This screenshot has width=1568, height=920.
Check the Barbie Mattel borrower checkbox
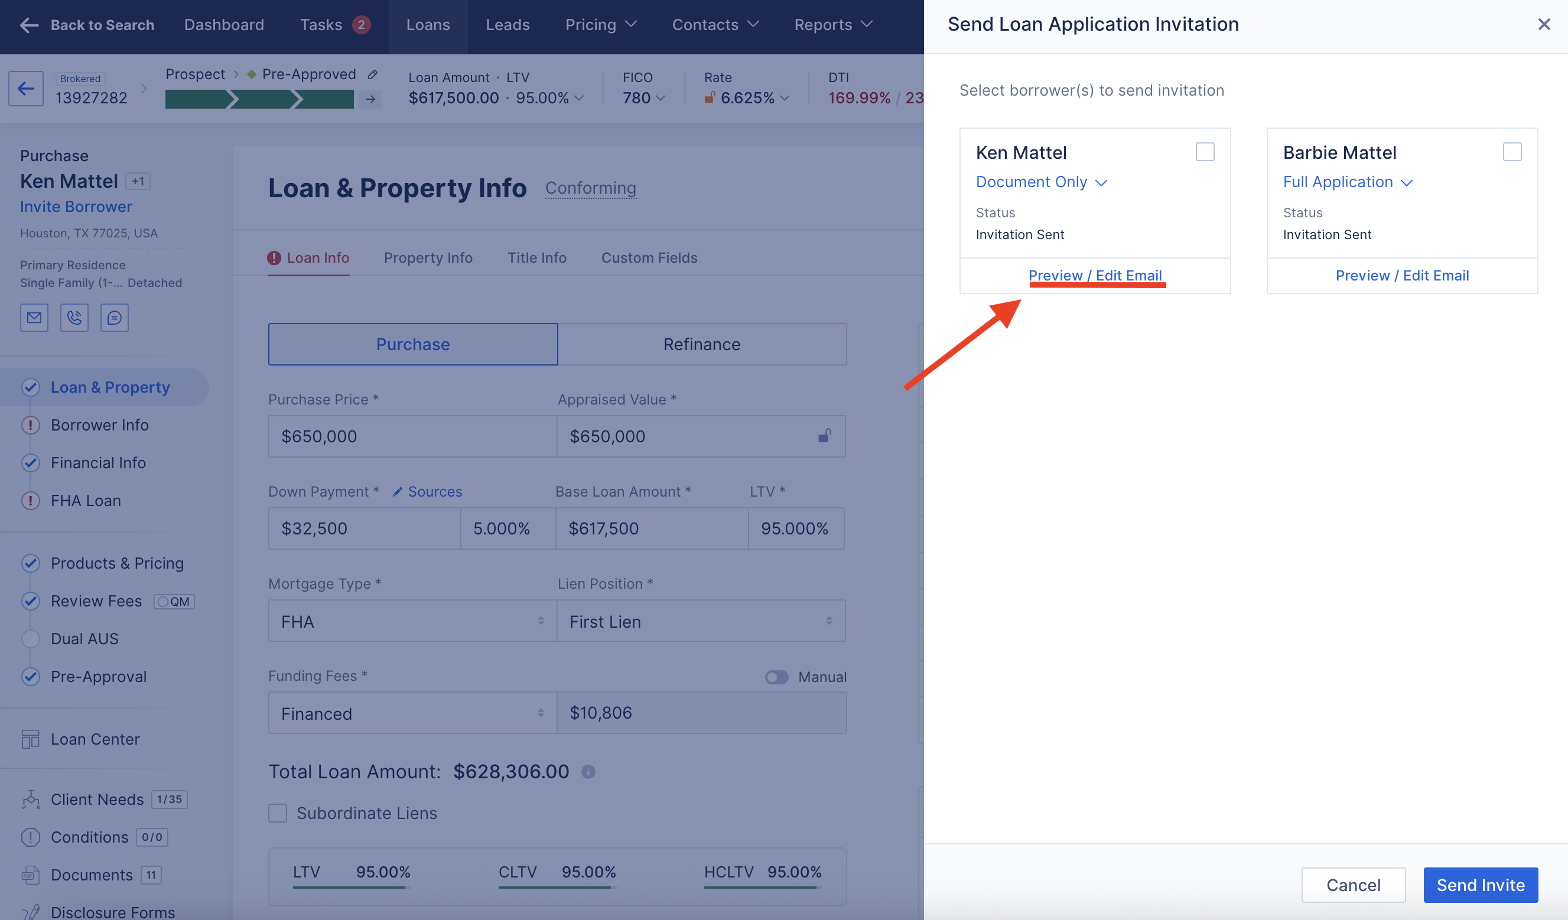coord(1512,152)
